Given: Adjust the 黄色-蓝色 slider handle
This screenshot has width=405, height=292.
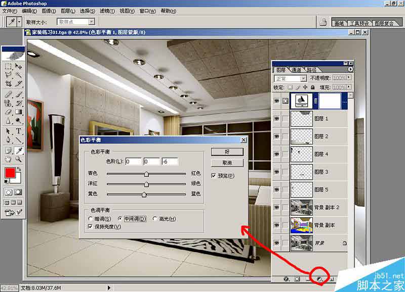Looking at the screenshot, I should click(x=144, y=194).
